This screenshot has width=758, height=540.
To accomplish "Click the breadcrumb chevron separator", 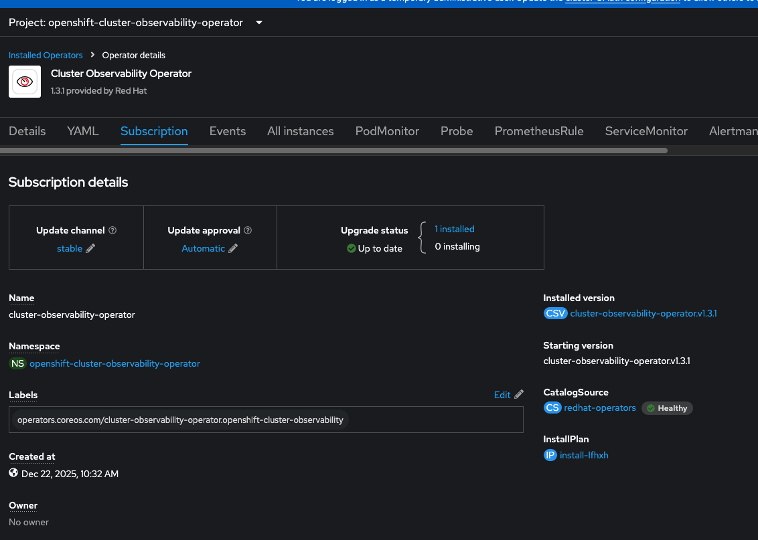I will (92, 55).
